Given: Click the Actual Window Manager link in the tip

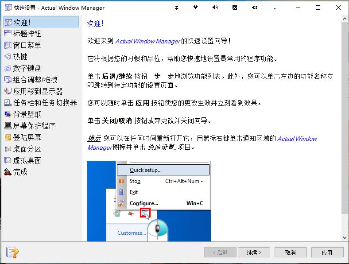Looking at the screenshot, I should 297,139.
